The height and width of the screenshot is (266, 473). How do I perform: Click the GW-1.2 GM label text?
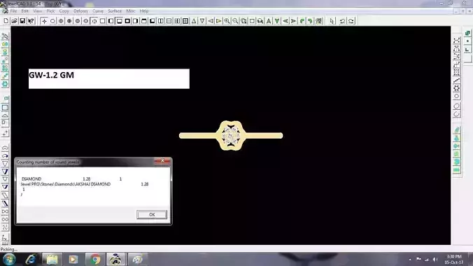51,75
